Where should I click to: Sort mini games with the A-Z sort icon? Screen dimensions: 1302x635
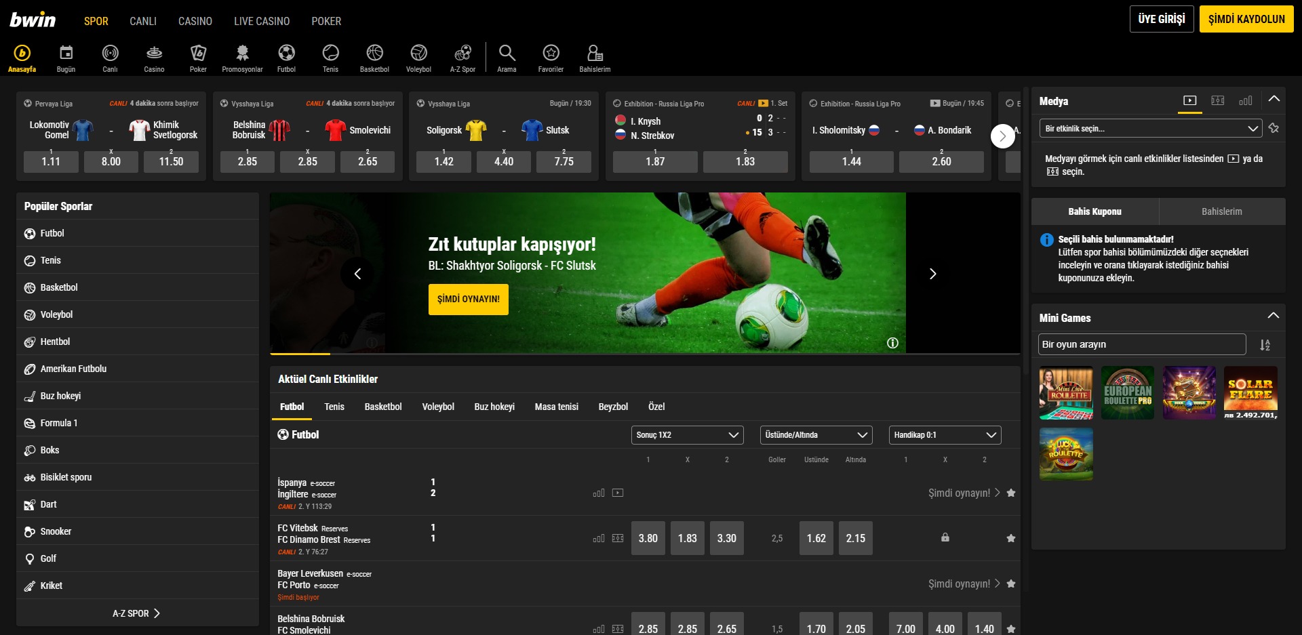tap(1265, 345)
